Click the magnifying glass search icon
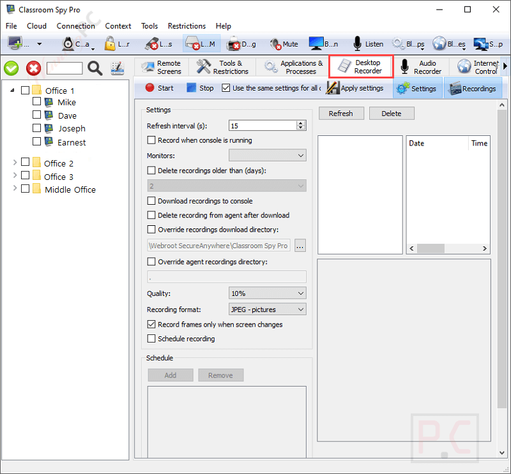This screenshot has height=474, width=511. pyautogui.click(x=95, y=68)
